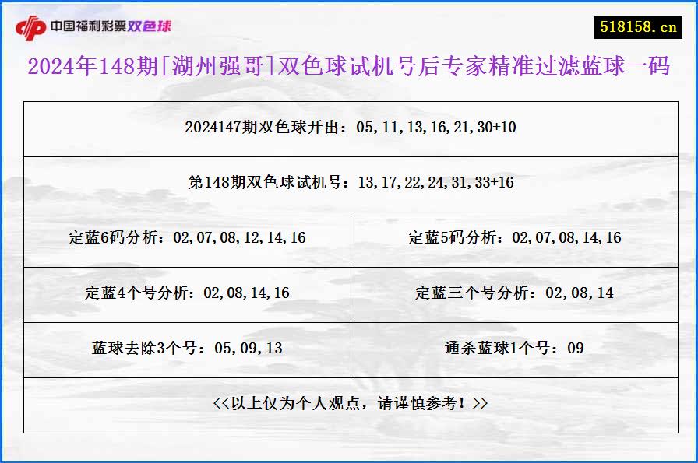The image size is (698, 463).
Task: Click the China Welfare Lottery logo icon
Action: (32, 24)
